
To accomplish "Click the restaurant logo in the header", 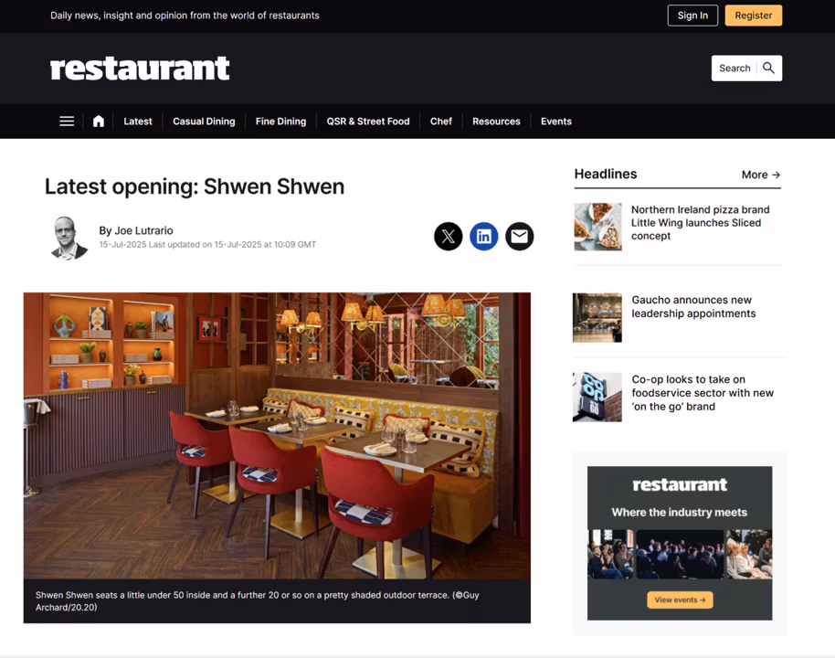I will point(140,69).
